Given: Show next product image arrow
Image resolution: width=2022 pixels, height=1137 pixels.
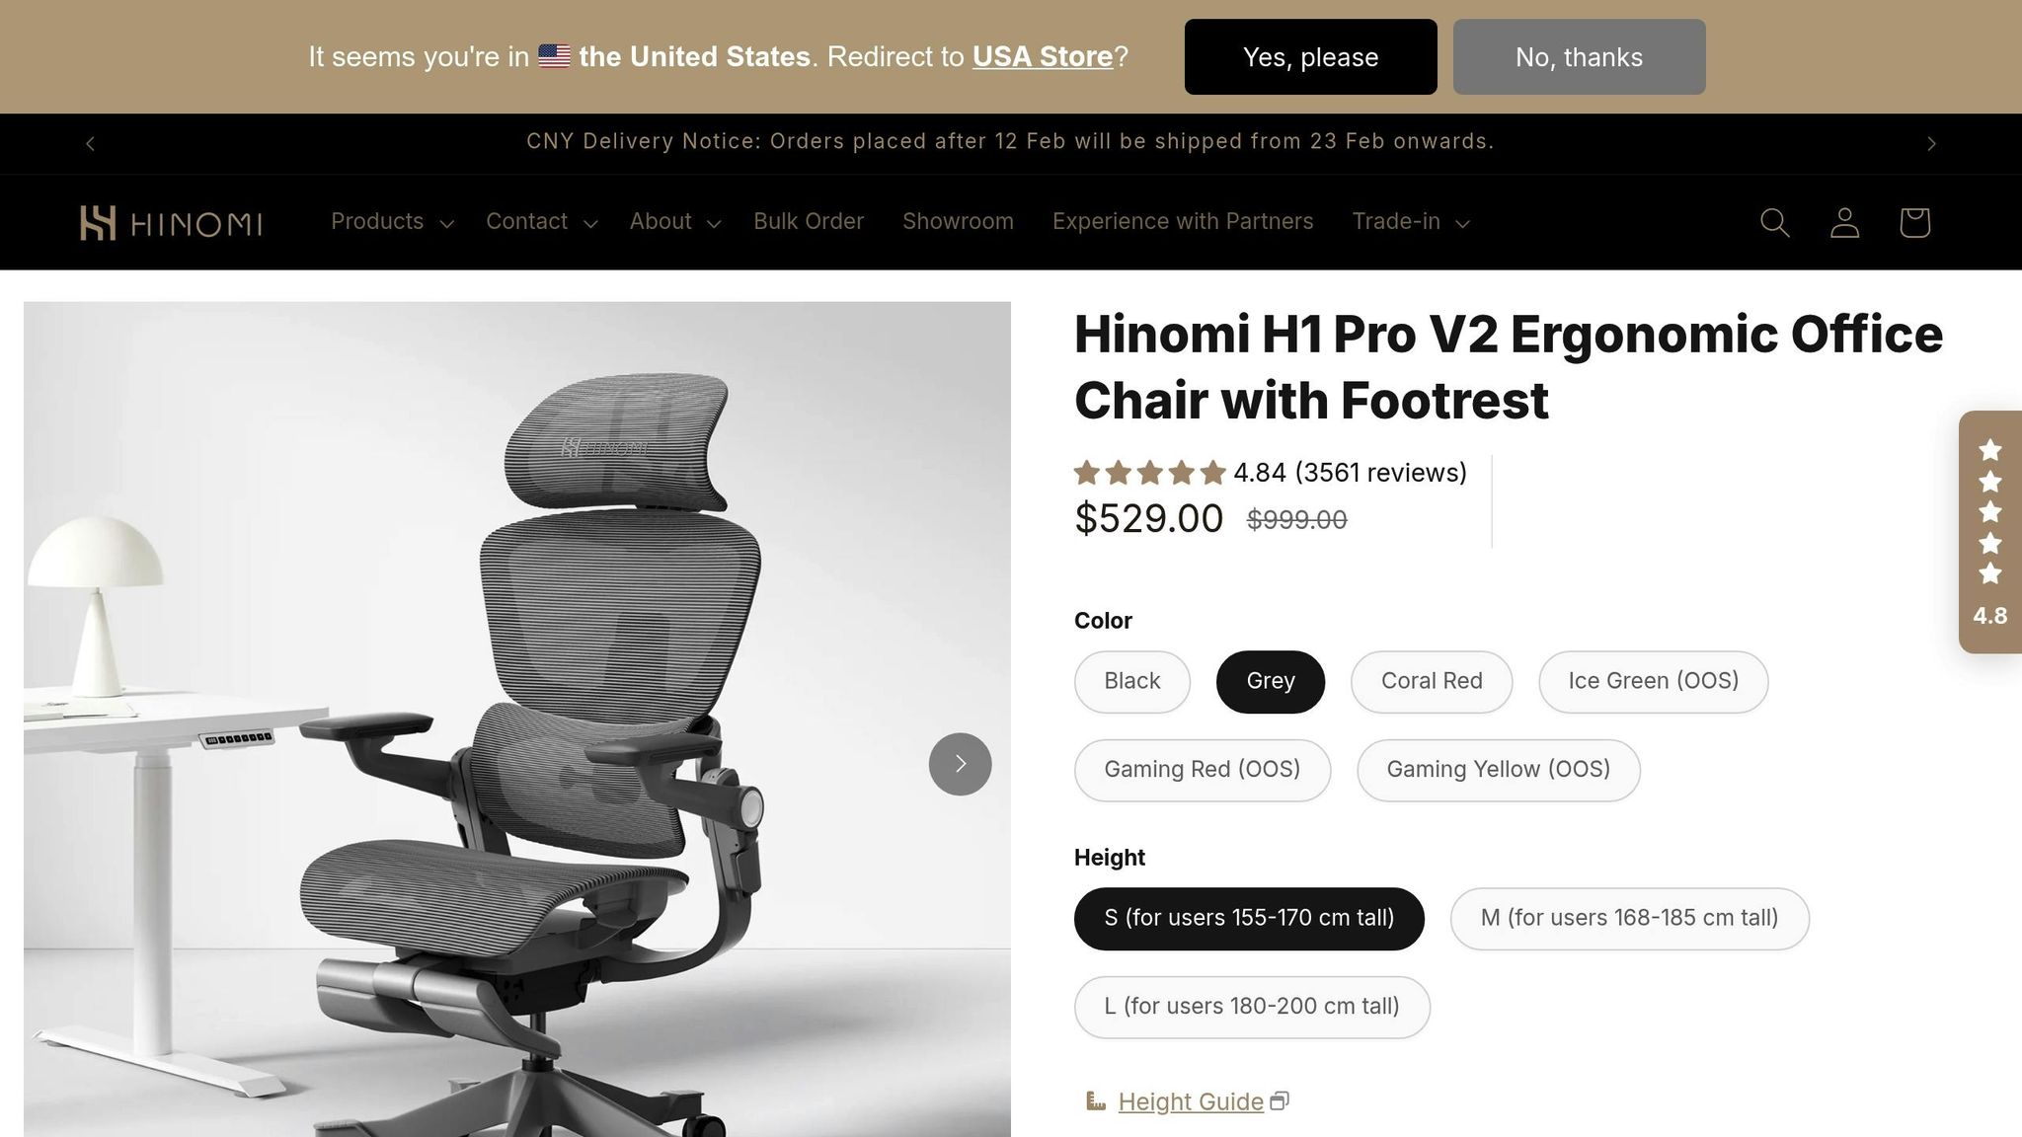Looking at the screenshot, I should 960,764.
